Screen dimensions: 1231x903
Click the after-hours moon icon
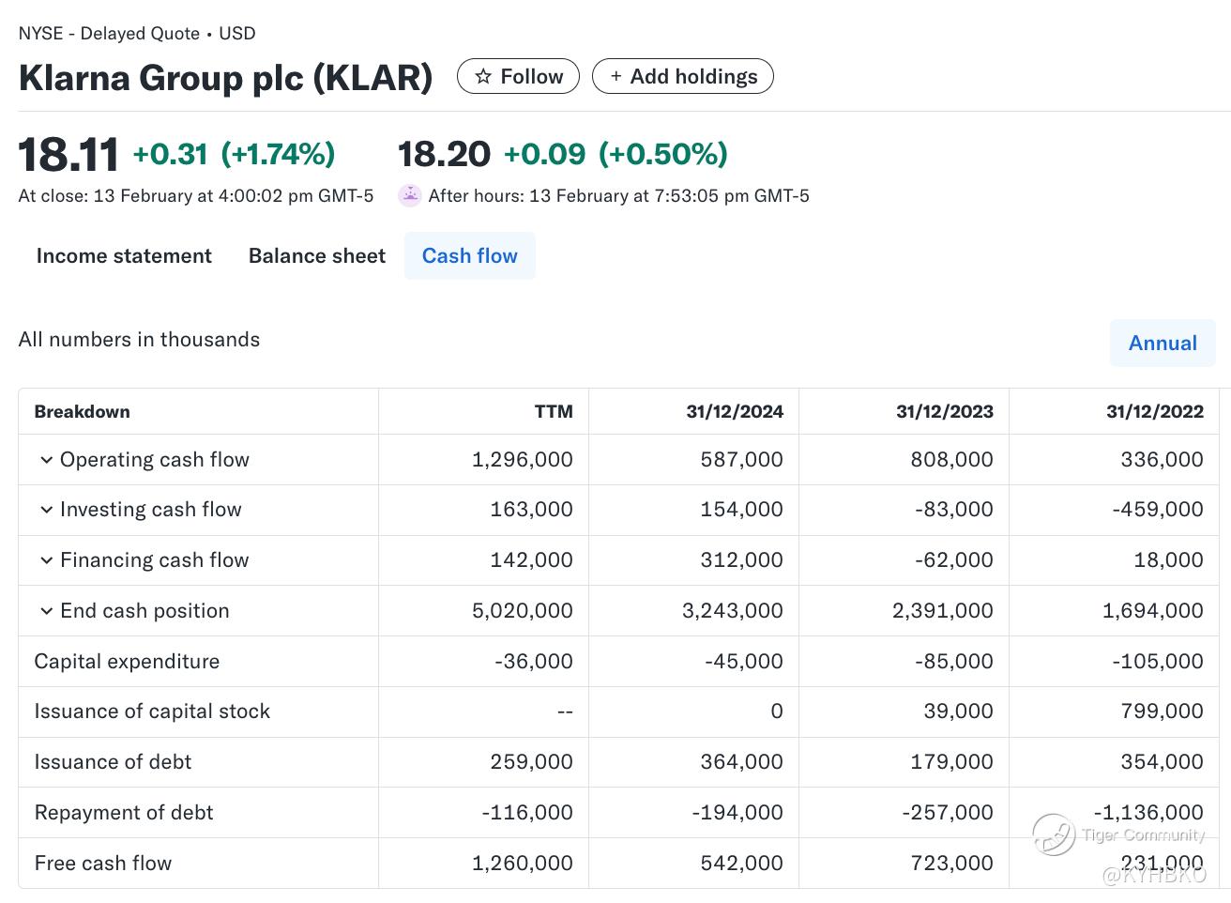pyautogui.click(x=409, y=195)
